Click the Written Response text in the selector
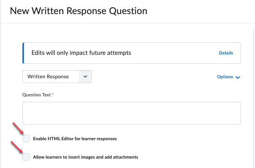This screenshot has width=255, height=168. click(x=48, y=77)
